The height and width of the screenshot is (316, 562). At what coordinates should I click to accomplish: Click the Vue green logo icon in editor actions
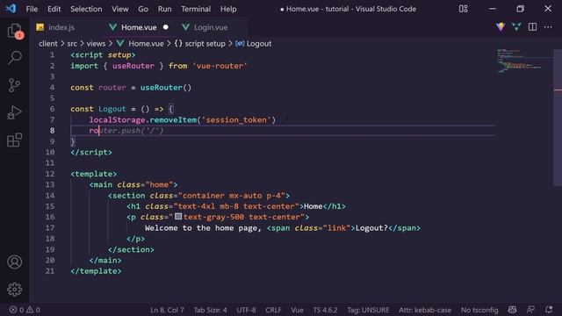pyautogui.click(x=516, y=26)
